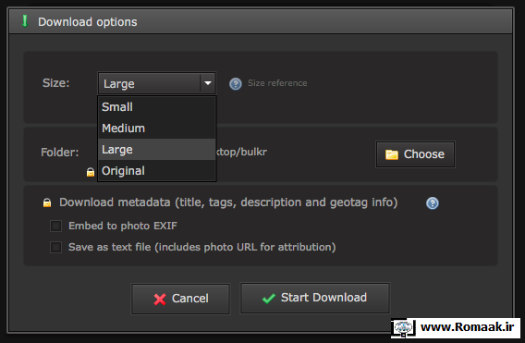
Task: Click the folder path ending in bulkr
Action: [242, 152]
